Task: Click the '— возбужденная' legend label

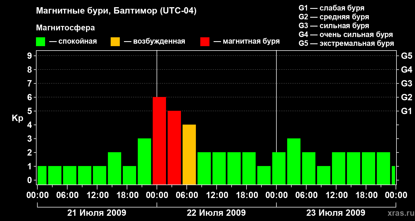Action: coord(154,41)
